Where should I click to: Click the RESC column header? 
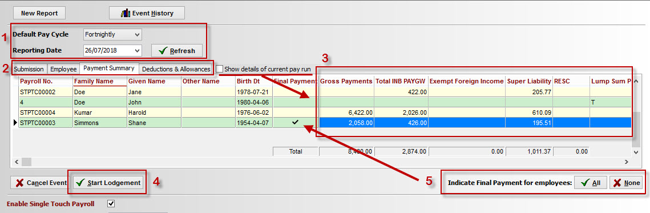571,82
